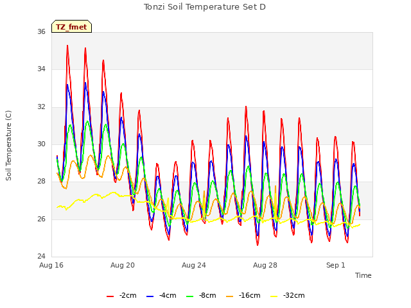Viewport: 411px width, 308px height.
Task: Click the 30 y-axis tick label
Action: click(x=41, y=144)
